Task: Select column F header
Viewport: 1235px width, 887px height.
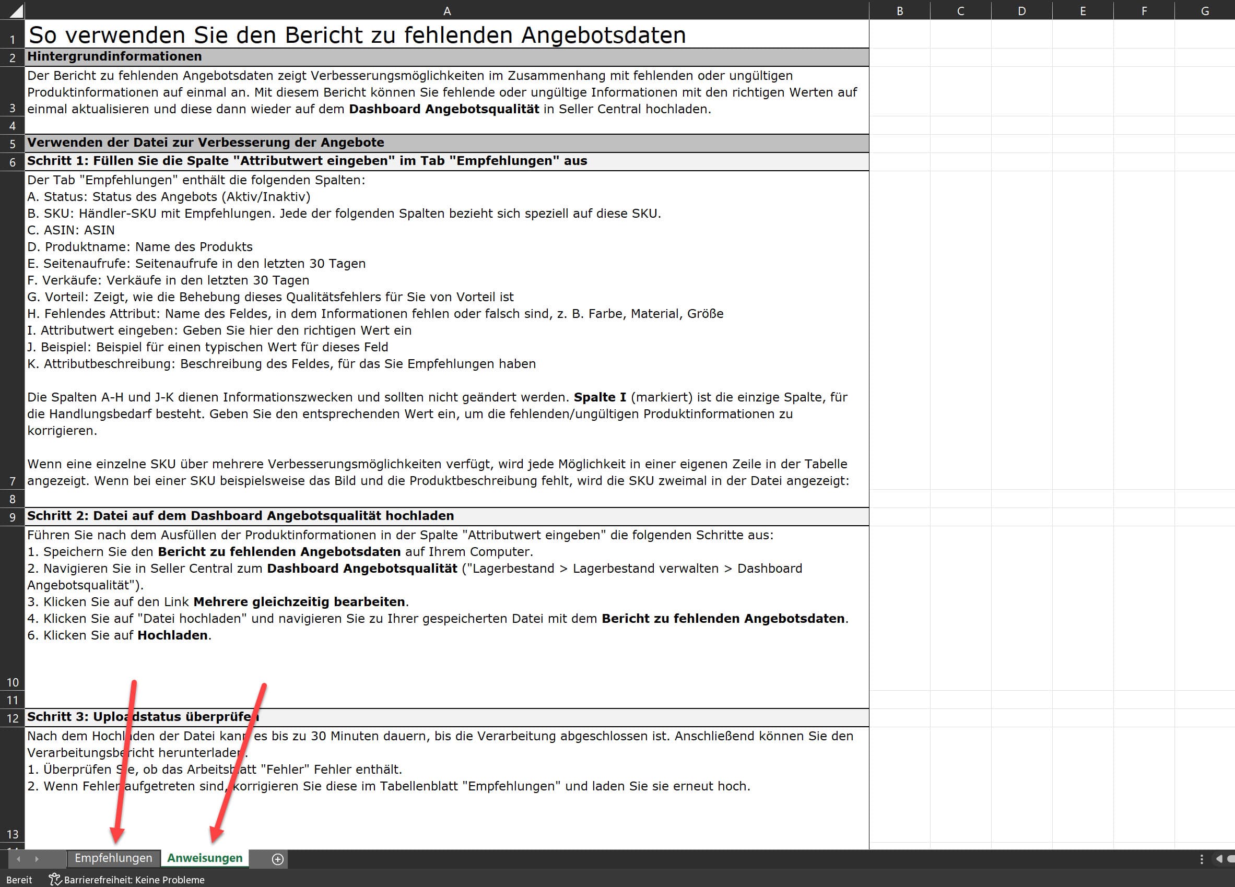Action: [1144, 10]
